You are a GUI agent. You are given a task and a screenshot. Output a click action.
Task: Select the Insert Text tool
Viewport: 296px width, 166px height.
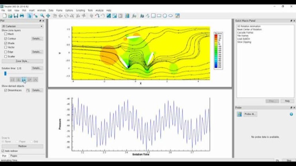click(142, 16)
